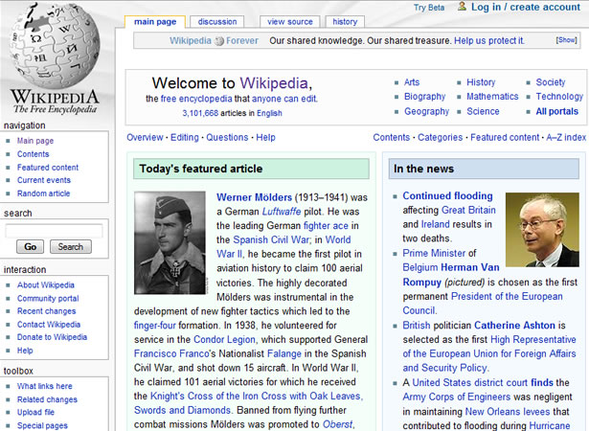Open the Society portal
The image size is (589, 431).
551,82
